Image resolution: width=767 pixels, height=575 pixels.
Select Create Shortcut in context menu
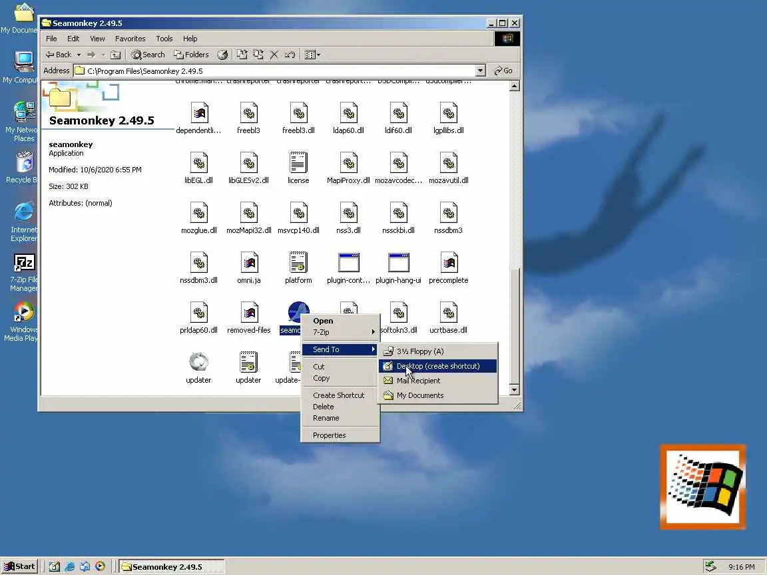[x=340, y=395]
